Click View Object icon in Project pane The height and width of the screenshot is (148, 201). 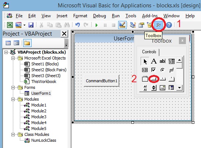[17, 43]
